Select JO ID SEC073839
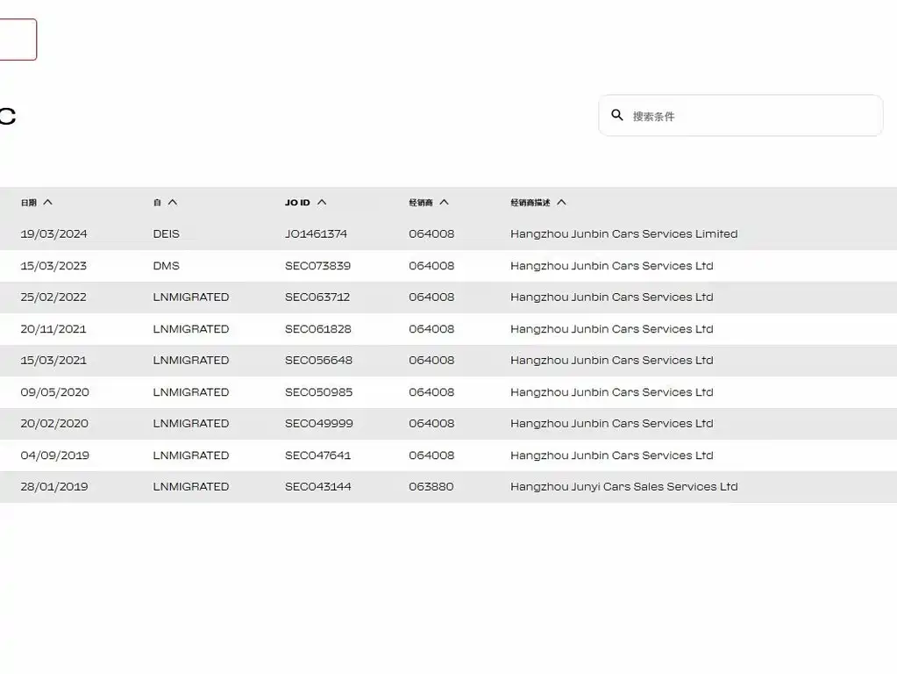 pyautogui.click(x=317, y=266)
